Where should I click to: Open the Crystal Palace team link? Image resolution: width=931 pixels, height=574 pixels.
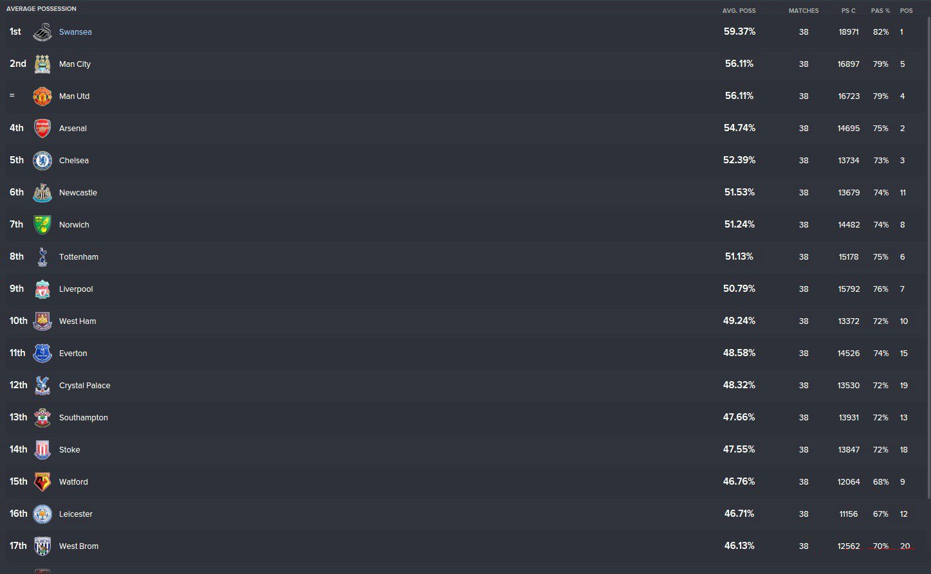[x=85, y=386]
